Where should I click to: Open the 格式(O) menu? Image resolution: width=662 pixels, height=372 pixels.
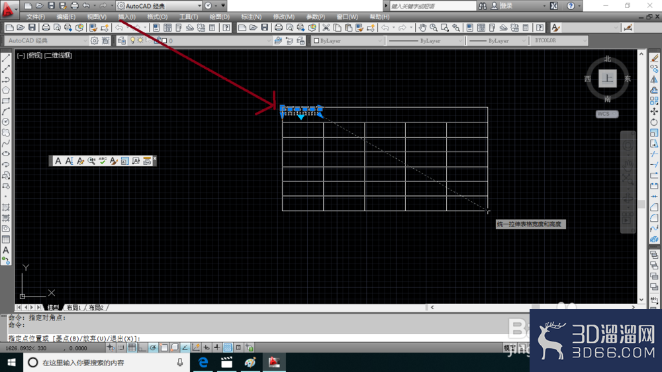(x=157, y=17)
